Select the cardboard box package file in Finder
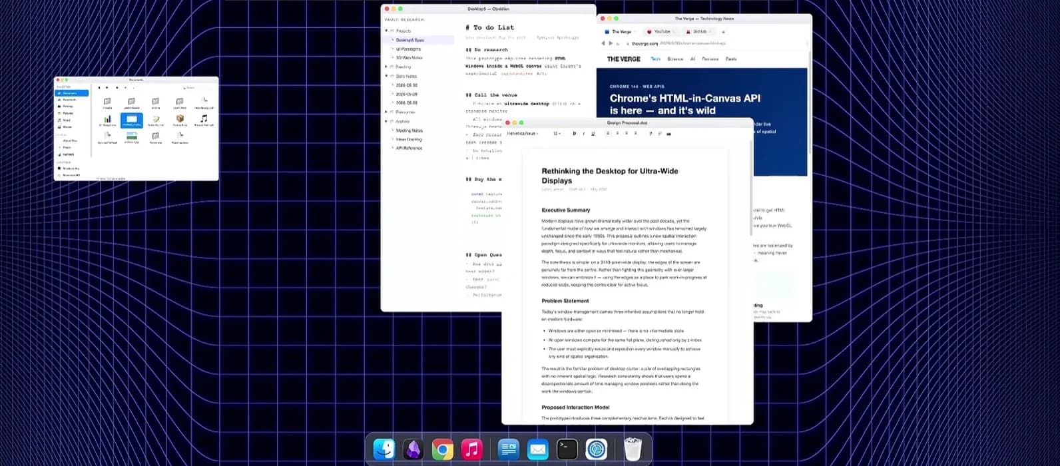The width and height of the screenshot is (1060, 466). 180,120
